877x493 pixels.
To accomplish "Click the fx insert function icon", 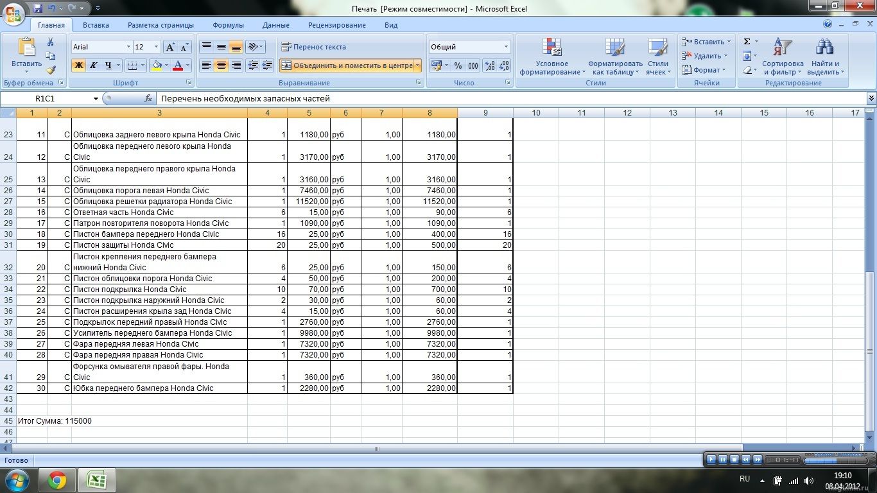I will coord(148,98).
